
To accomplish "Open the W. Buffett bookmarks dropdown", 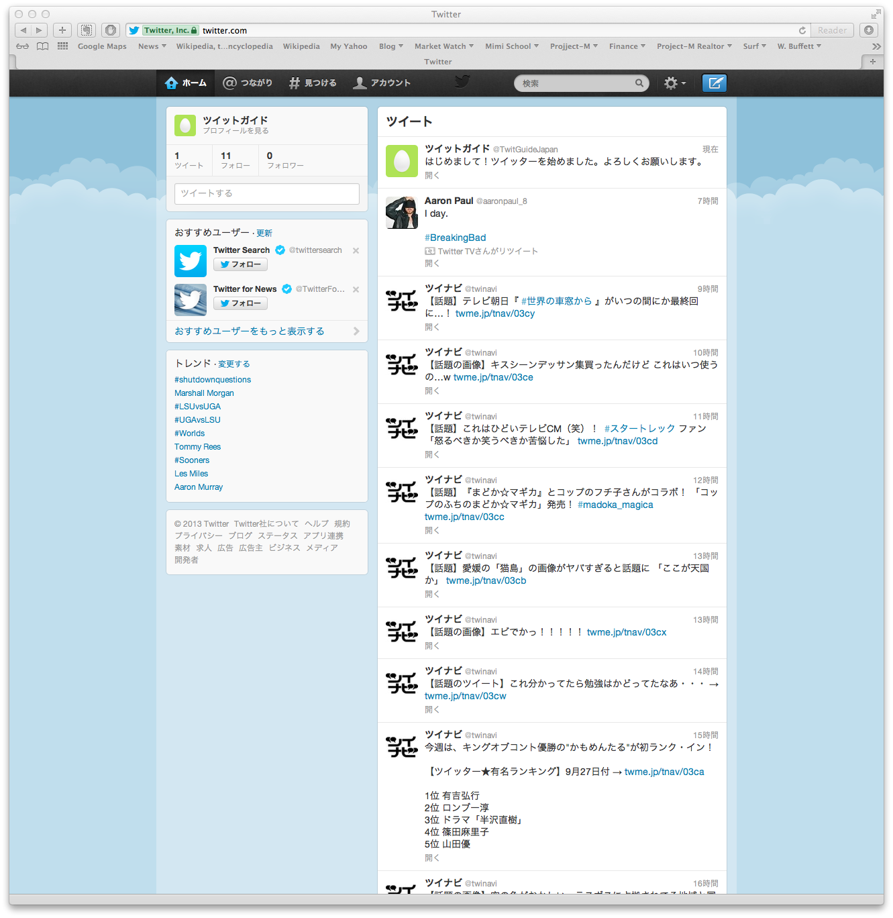I will click(799, 46).
